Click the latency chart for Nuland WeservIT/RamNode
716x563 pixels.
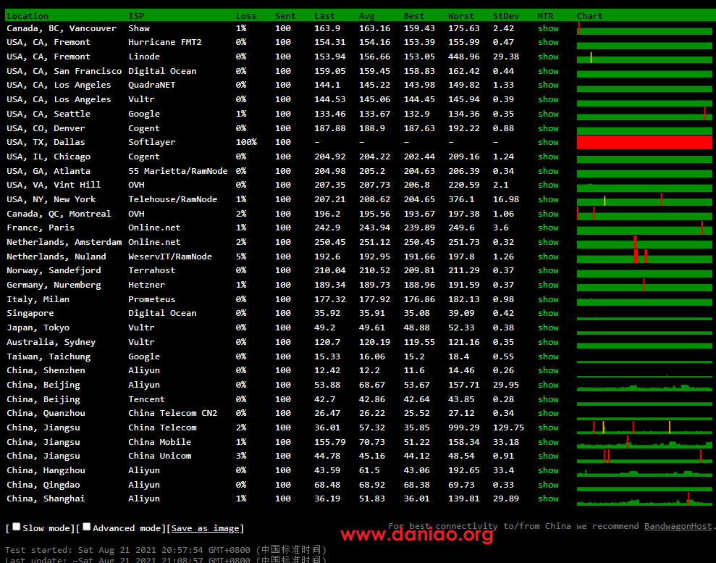644,257
